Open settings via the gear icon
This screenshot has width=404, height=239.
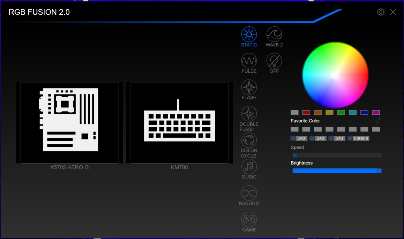pos(380,12)
